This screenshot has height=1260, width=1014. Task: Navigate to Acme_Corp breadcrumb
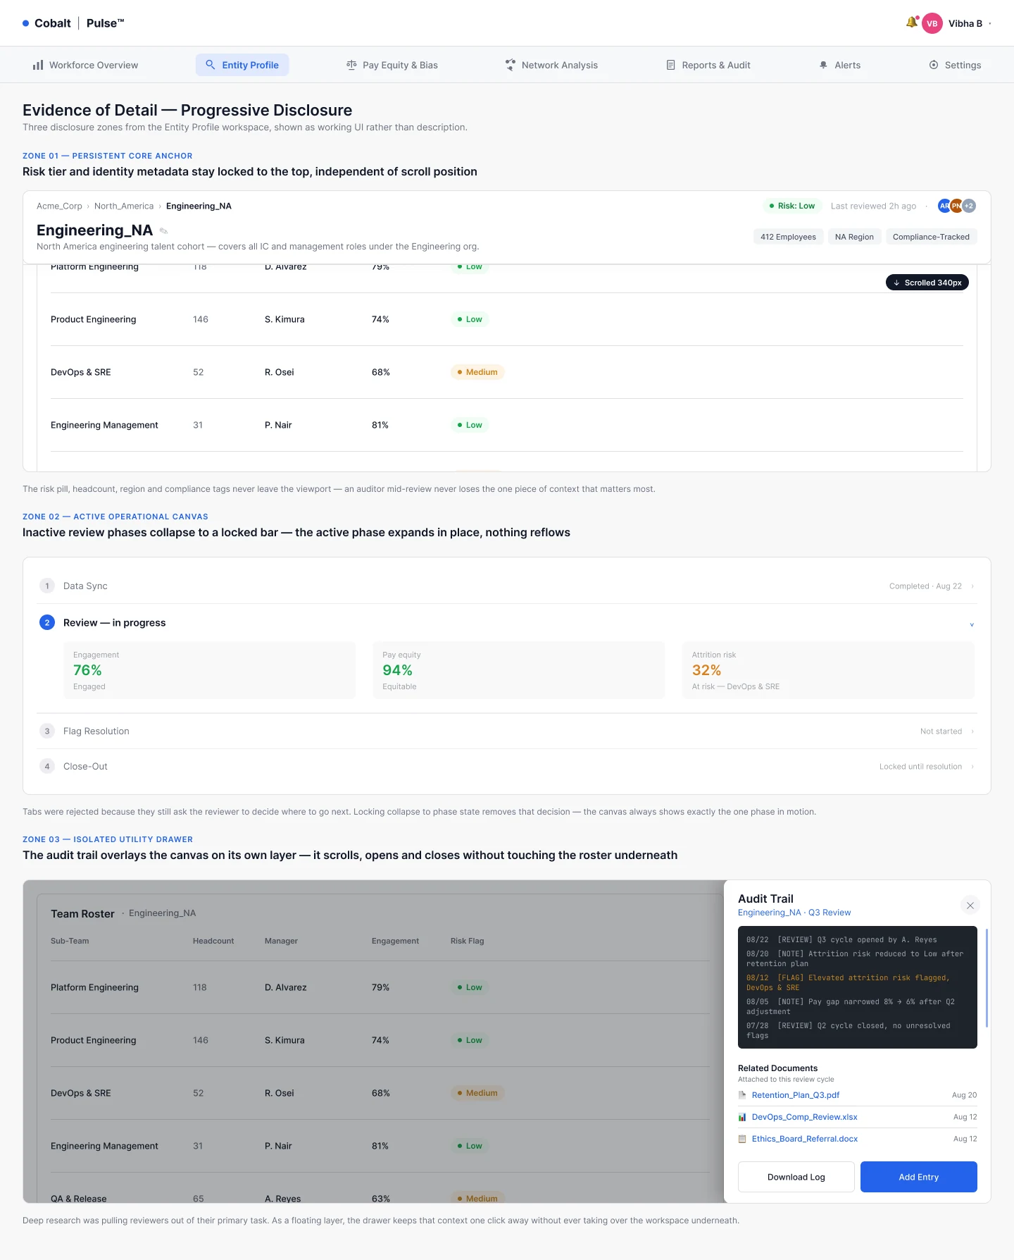pos(59,206)
